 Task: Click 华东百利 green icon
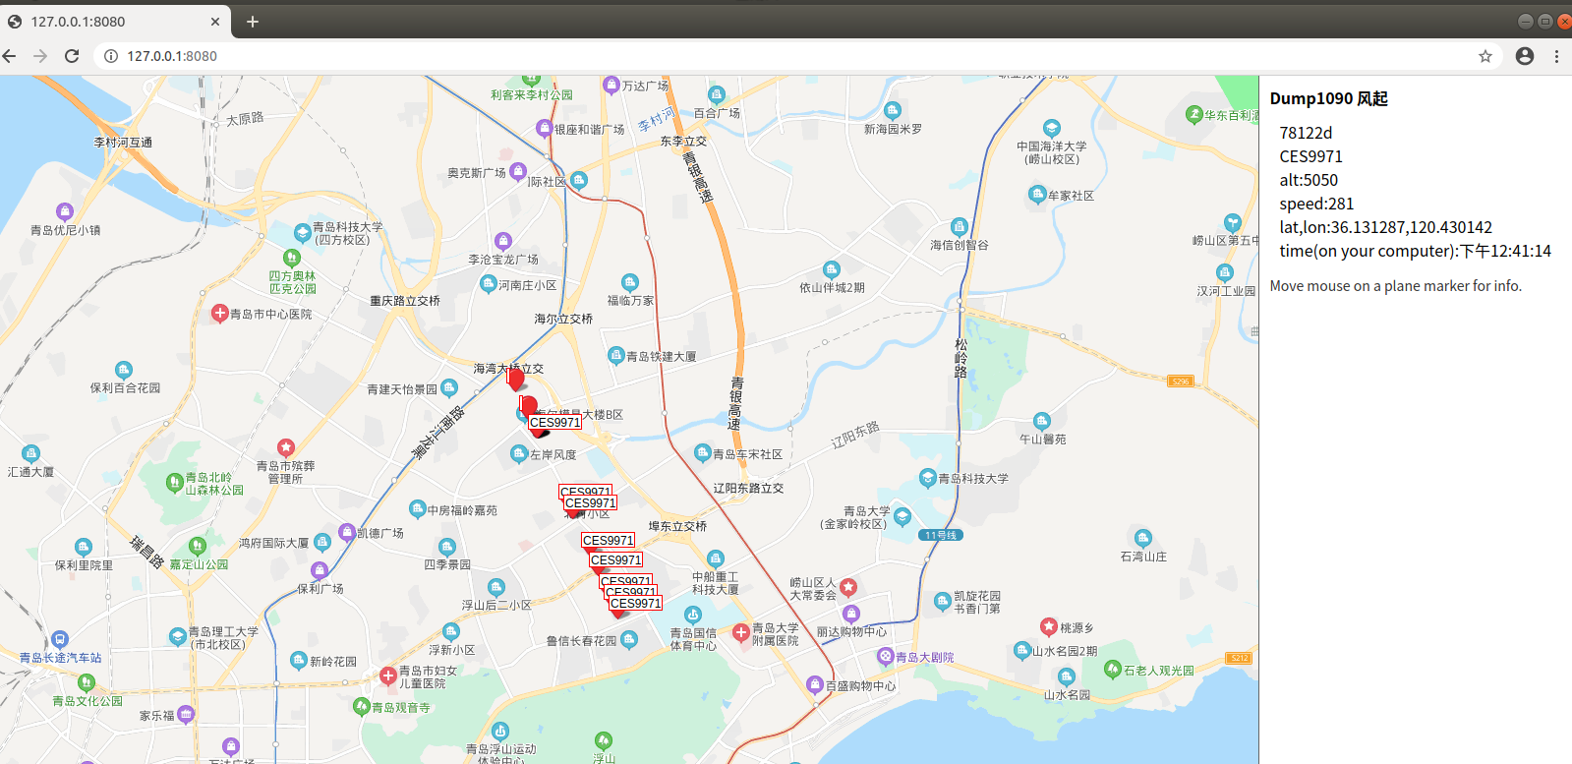point(1194,114)
